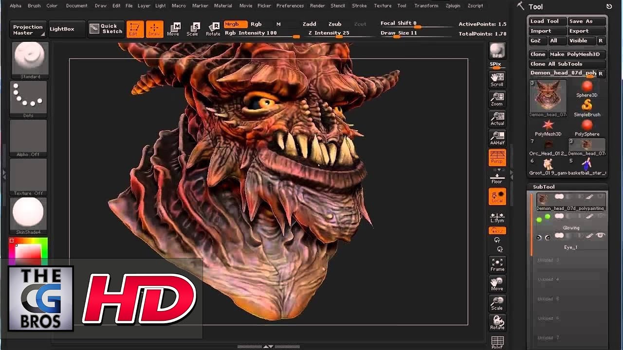The height and width of the screenshot is (350, 623).
Task: Select the top toolbar Move mode
Action: point(173,29)
